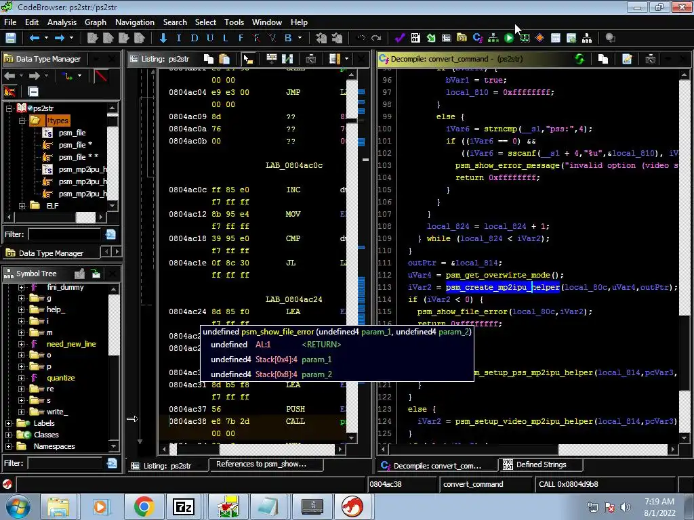Switch to the Defined Strings tab
Screen dimensions: 694x520
pos(541,464)
